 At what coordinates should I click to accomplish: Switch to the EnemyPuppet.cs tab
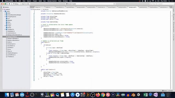click(112, 7)
